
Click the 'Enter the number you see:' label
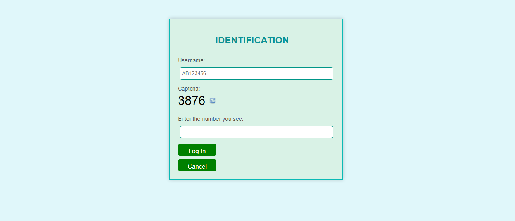click(x=211, y=119)
